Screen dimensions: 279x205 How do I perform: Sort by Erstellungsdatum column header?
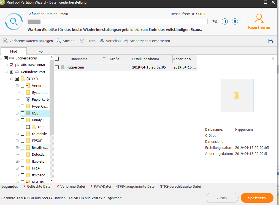point(152,59)
